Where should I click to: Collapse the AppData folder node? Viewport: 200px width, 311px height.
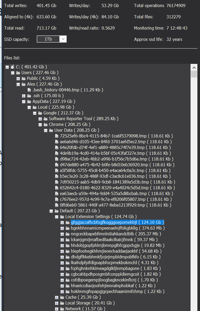(x=24, y=102)
